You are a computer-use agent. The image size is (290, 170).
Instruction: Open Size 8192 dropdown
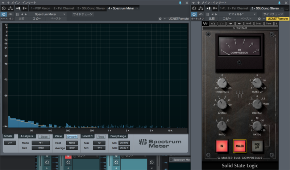coord(41,148)
